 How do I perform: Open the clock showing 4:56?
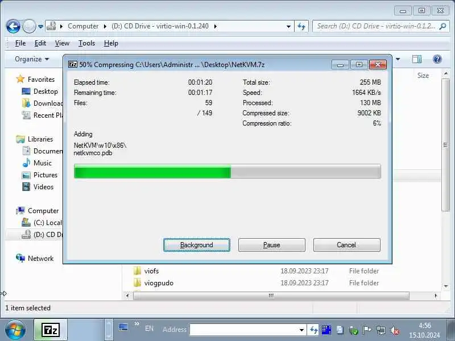424,330
